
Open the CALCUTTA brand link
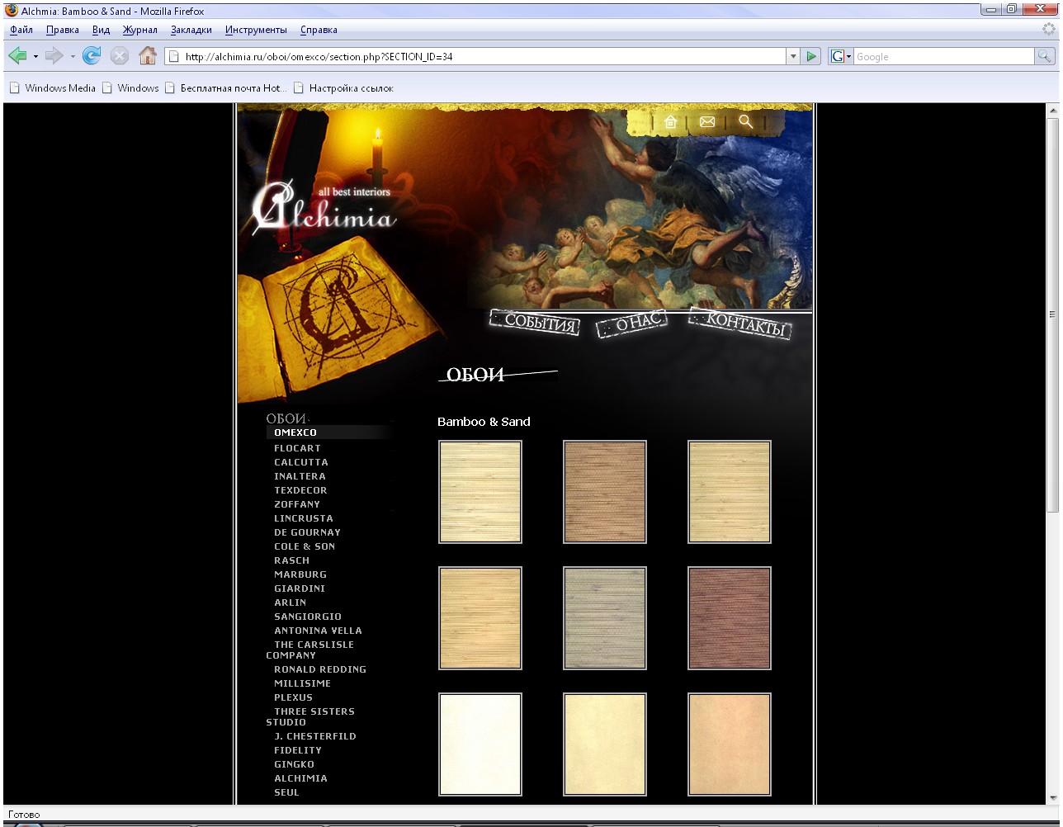point(301,462)
